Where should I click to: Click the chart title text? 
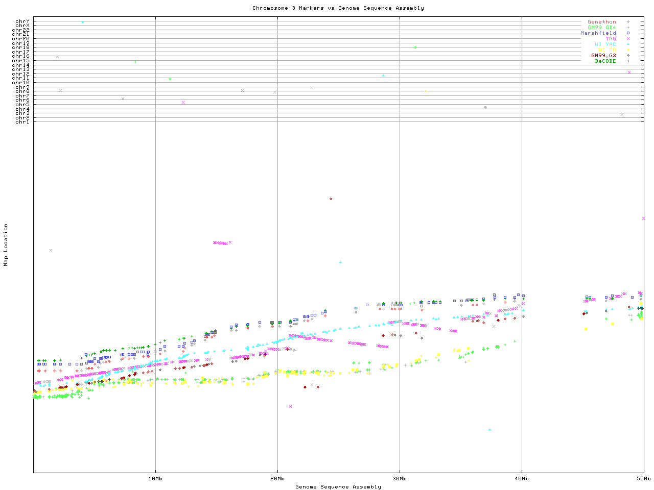click(x=338, y=8)
